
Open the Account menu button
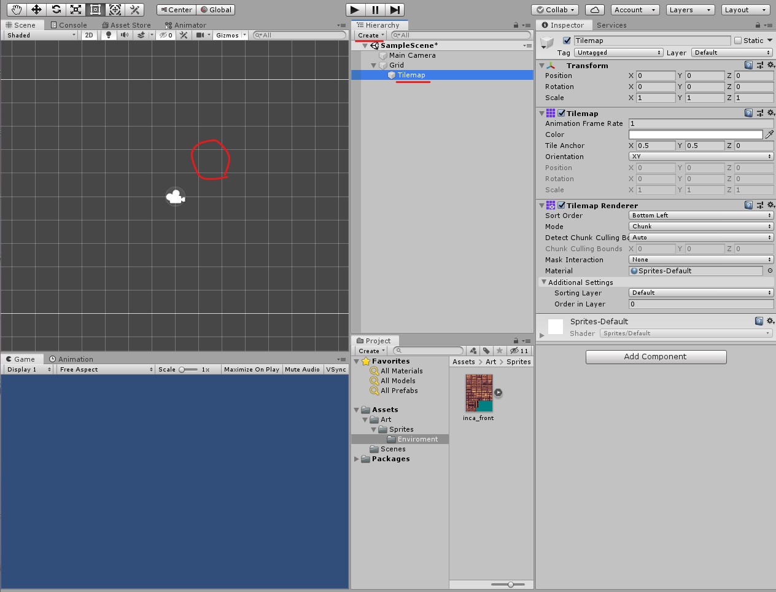[635, 9]
